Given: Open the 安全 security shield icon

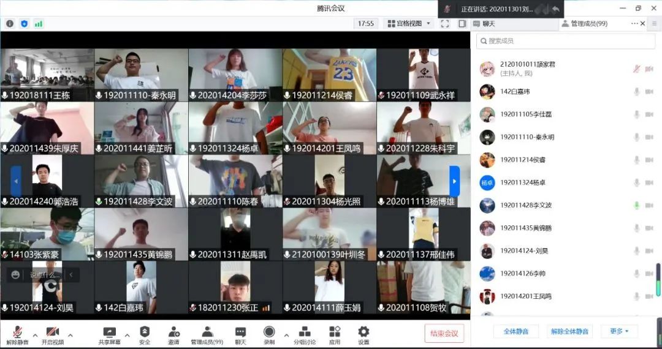Looking at the screenshot, I should coord(145,332).
